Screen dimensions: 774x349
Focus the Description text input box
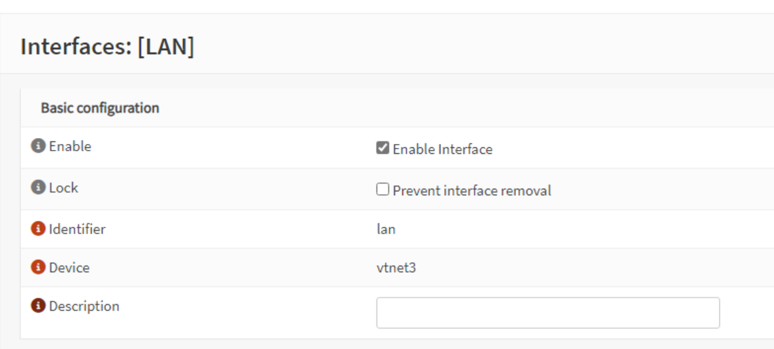click(548, 313)
